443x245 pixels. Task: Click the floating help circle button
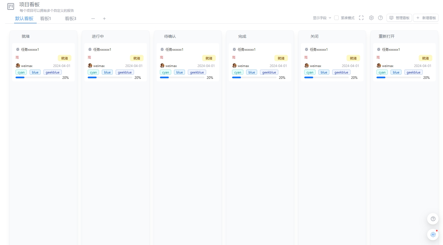(x=433, y=219)
